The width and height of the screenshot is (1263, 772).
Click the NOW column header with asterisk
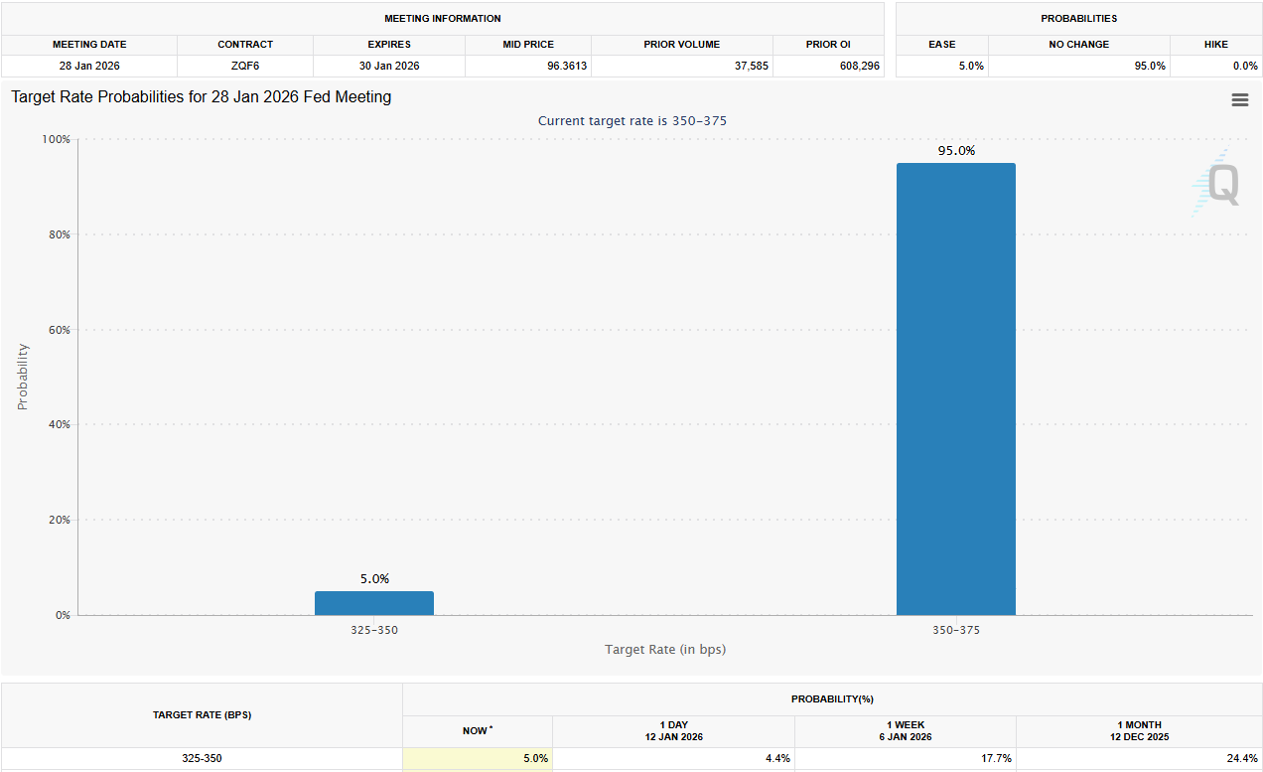click(x=477, y=730)
